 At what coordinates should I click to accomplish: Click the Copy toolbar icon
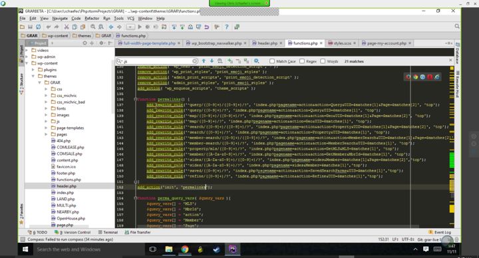pos(75,27)
